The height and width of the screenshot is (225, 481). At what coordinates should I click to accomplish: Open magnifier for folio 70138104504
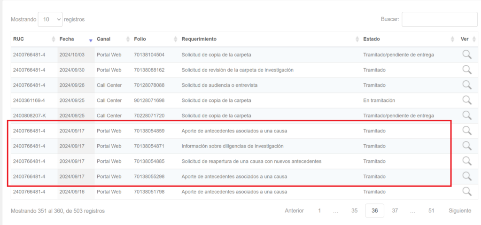tap(466, 54)
